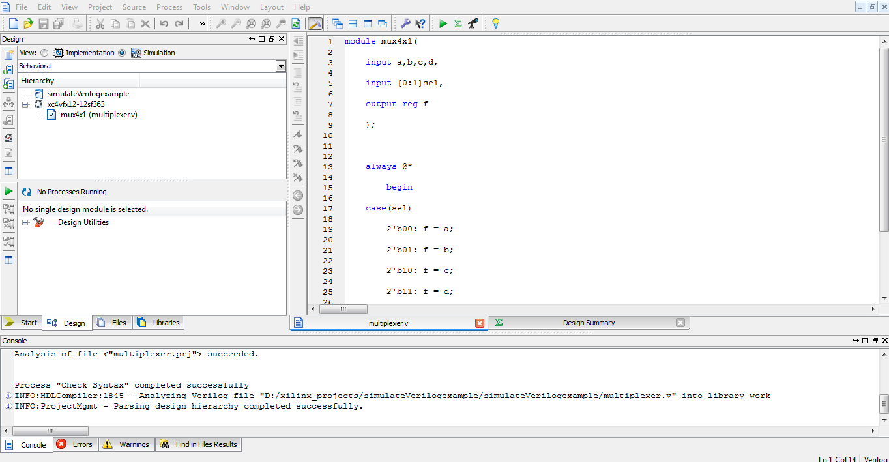This screenshot has height=462, width=889.
Task: Click New Source icon in Design sidebar
Action: pos(8,55)
